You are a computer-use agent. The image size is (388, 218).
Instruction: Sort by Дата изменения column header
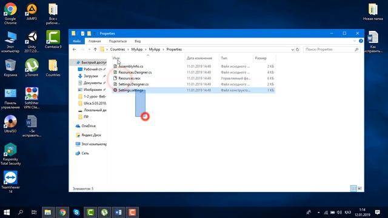[x=199, y=58]
